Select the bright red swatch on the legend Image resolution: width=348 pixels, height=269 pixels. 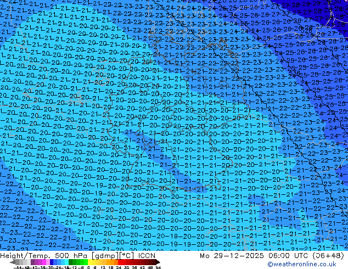coord(120,262)
